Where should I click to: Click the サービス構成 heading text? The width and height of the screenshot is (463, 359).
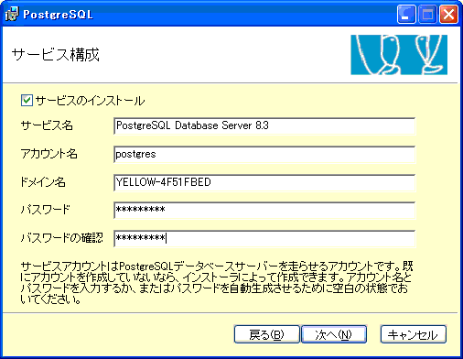coord(56,55)
